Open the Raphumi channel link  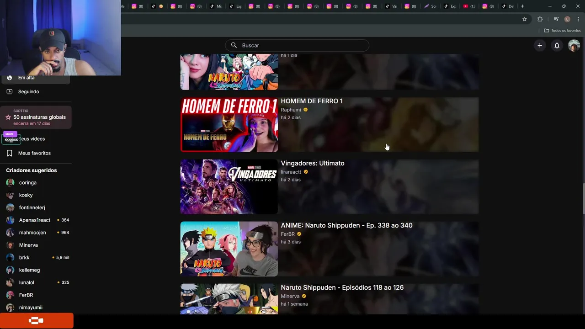coord(291,110)
